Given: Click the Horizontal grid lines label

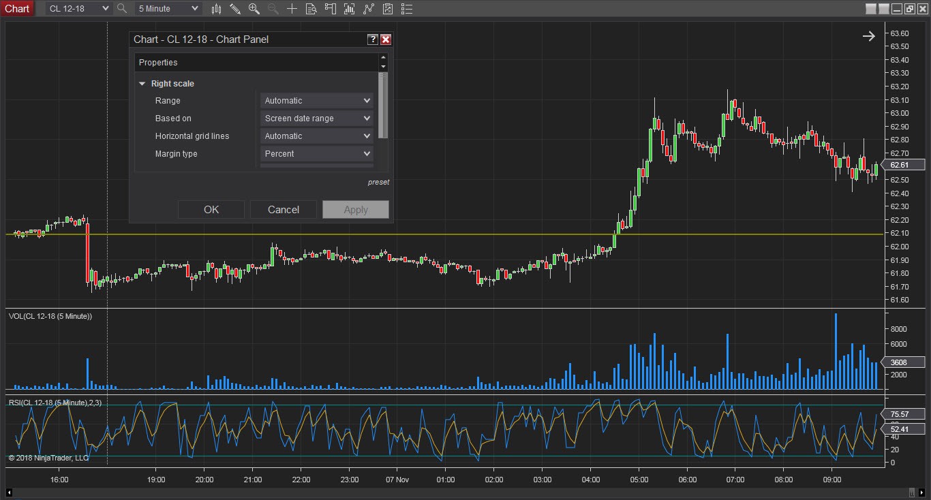Looking at the screenshot, I should click(x=192, y=136).
